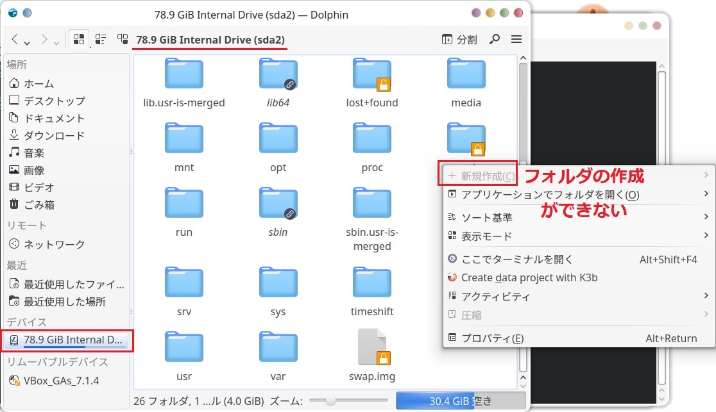The height and width of the screenshot is (412, 716).
Task: Select the media folder
Action: pos(466,83)
